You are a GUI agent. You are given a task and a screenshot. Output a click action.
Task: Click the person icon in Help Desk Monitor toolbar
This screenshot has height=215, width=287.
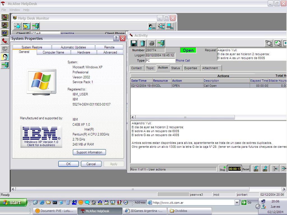(152, 26)
